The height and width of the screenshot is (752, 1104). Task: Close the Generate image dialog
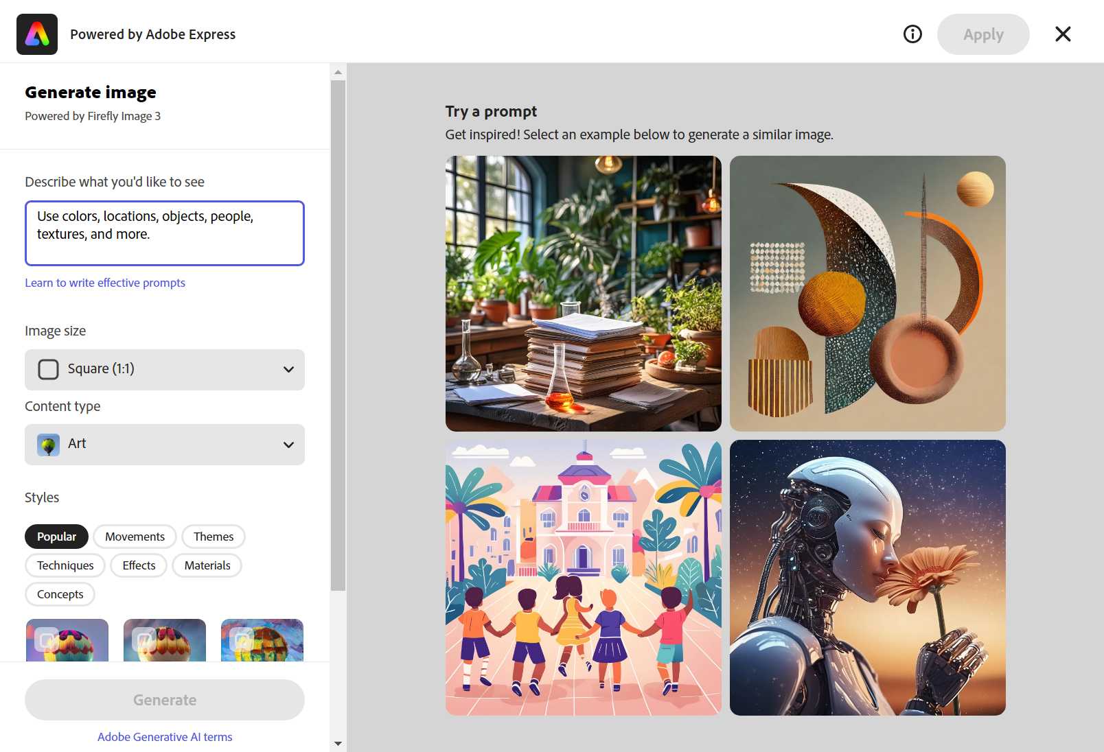point(1062,34)
